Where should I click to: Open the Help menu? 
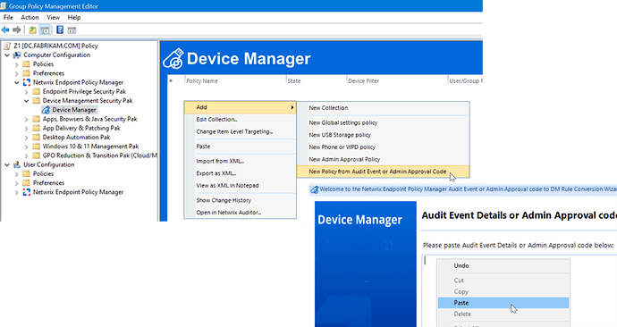(x=74, y=17)
